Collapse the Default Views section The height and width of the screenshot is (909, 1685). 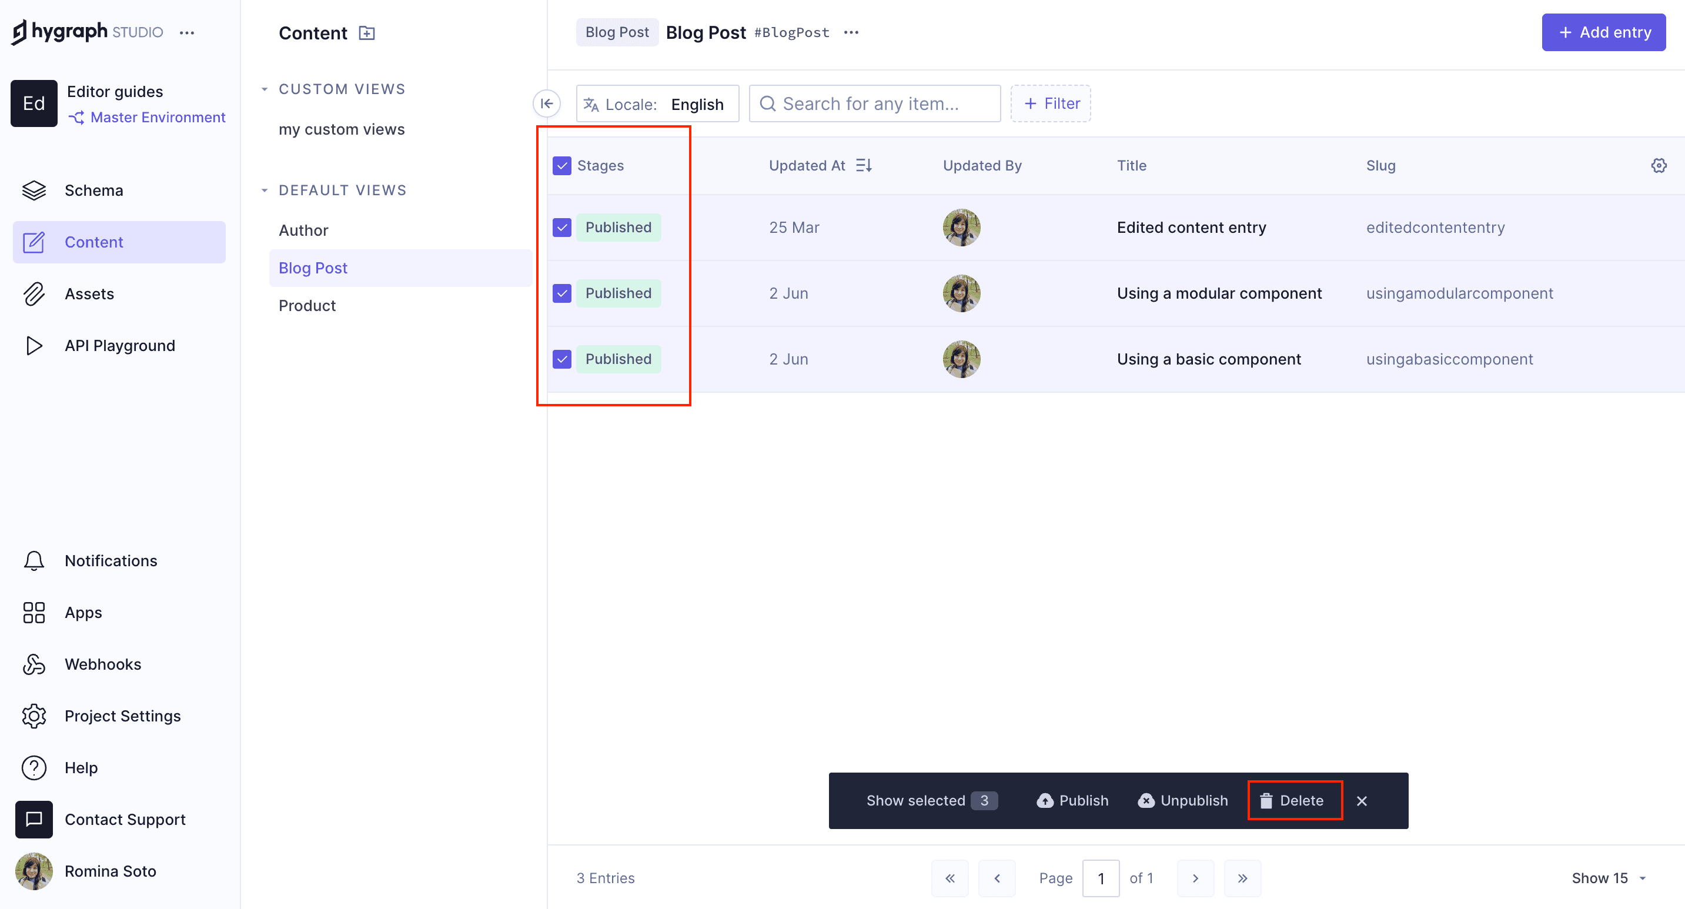tap(264, 191)
